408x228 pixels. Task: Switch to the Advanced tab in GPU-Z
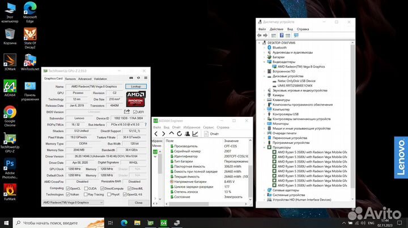point(85,79)
